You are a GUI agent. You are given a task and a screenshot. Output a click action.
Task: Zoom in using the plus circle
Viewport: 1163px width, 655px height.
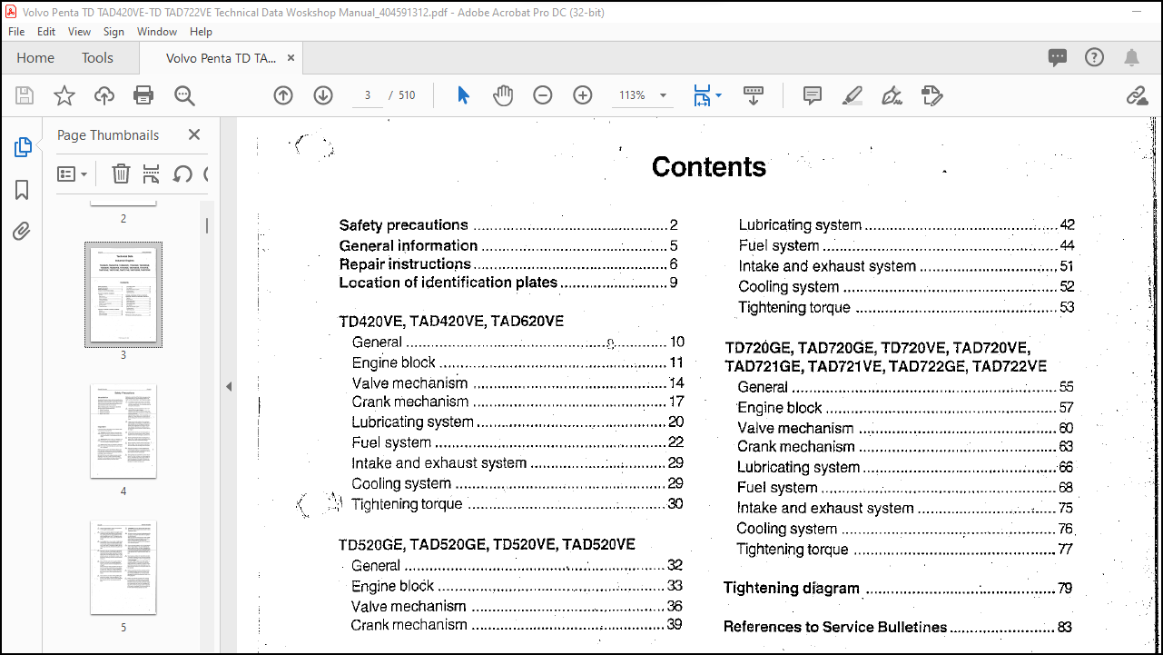coord(583,95)
